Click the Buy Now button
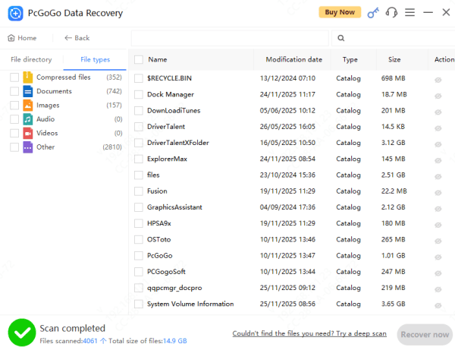This screenshot has width=455, height=347. 340,12
